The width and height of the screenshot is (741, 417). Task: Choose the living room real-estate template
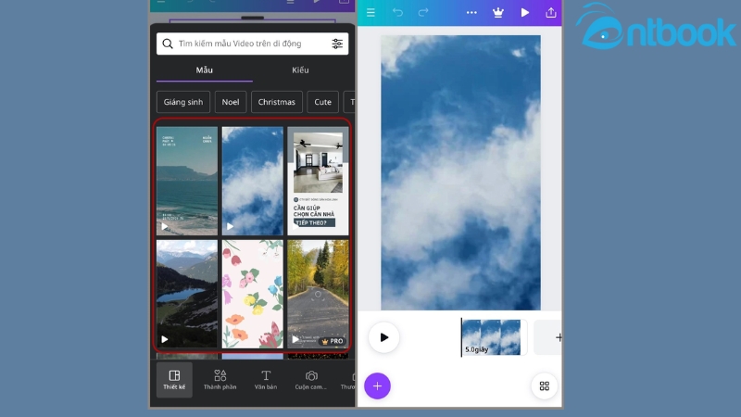pyautogui.click(x=318, y=181)
